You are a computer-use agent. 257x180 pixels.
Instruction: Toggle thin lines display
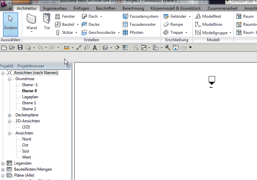click(125, 48)
